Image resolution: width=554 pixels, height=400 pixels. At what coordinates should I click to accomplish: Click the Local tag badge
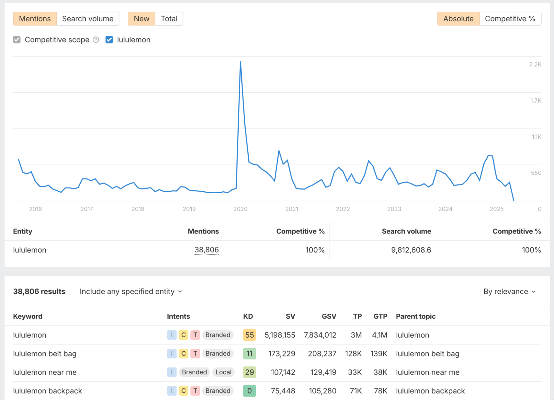coord(223,372)
